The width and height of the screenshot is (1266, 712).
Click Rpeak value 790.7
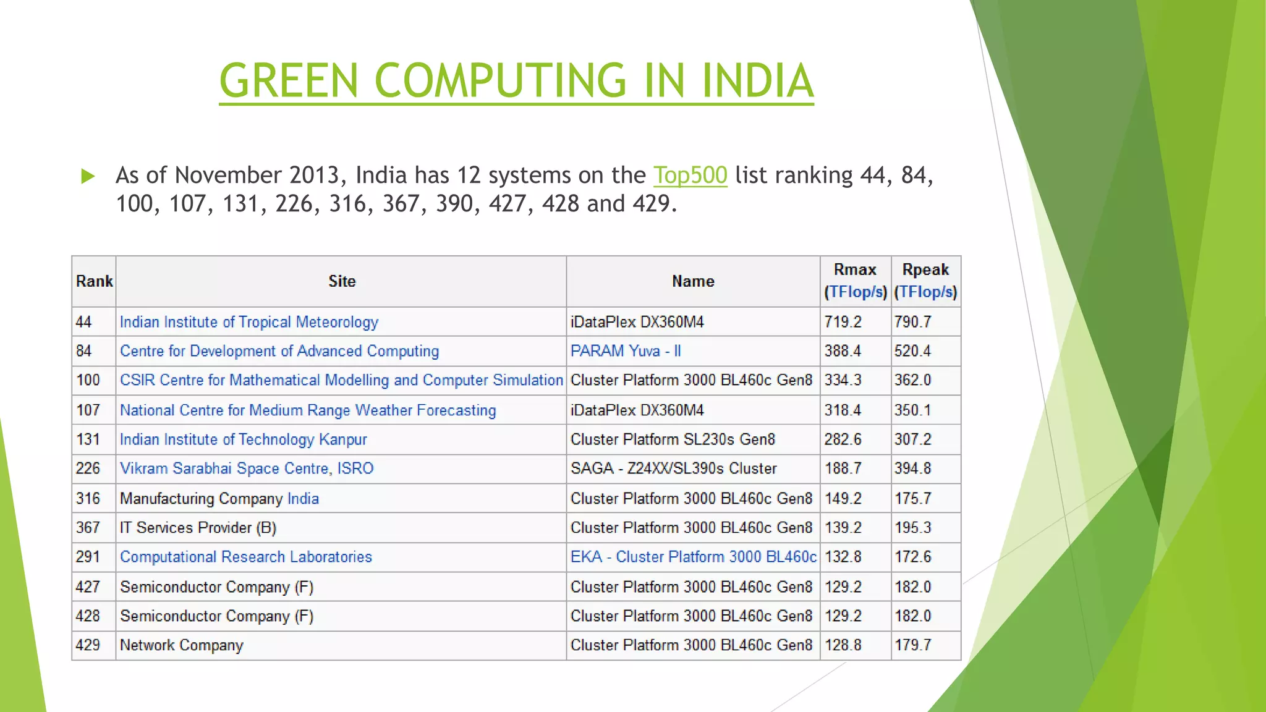tap(912, 322)
